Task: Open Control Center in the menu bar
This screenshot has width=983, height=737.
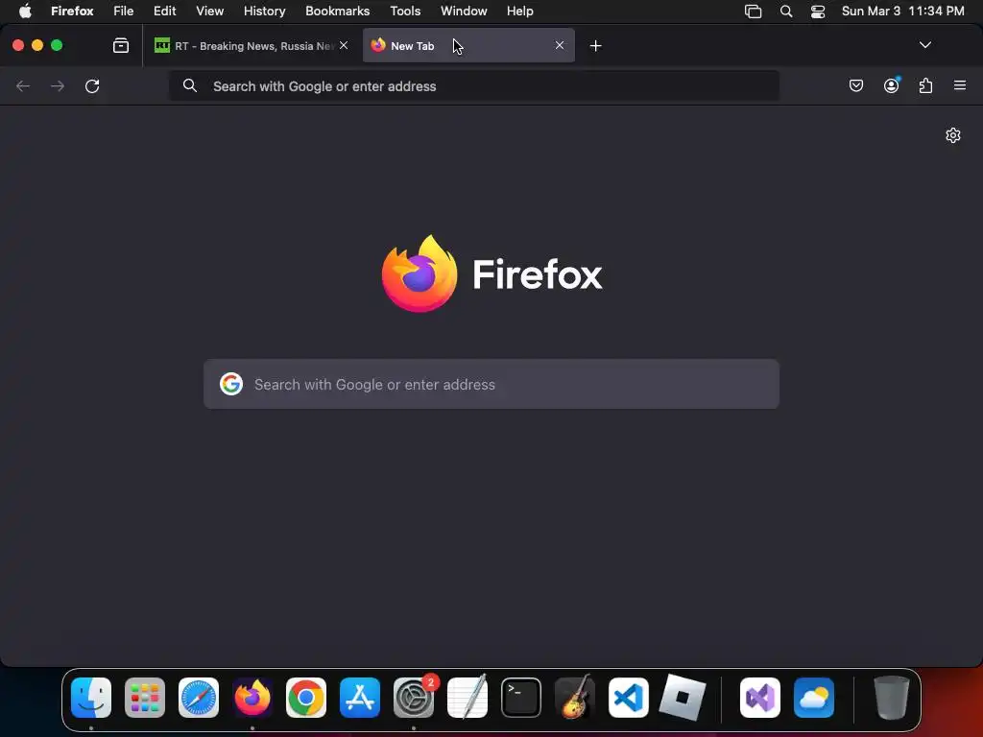Action: pos(818,12)
